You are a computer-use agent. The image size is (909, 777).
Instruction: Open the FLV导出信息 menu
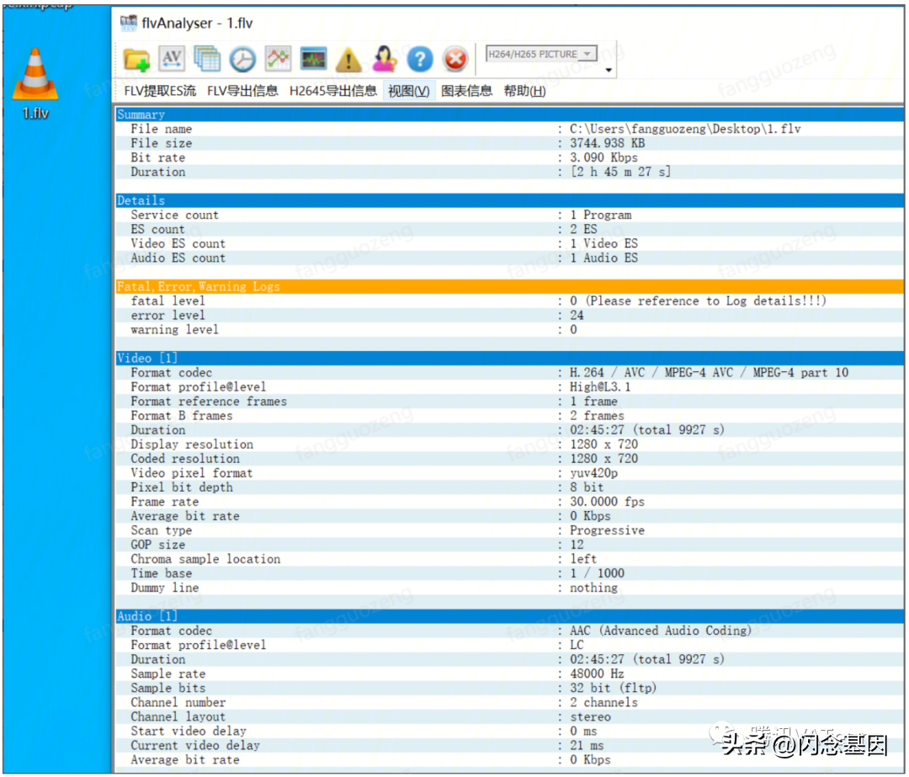(x=242, y=91)
